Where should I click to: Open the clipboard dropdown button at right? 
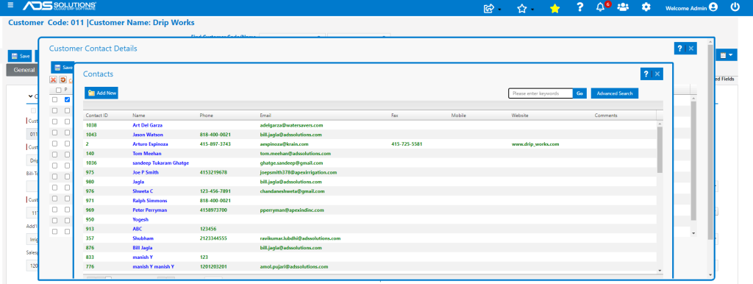pyautogui.click(x=726, y=55)
